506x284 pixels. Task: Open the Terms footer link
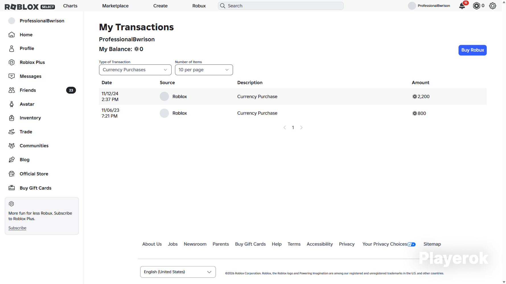[x=294, y=244]
